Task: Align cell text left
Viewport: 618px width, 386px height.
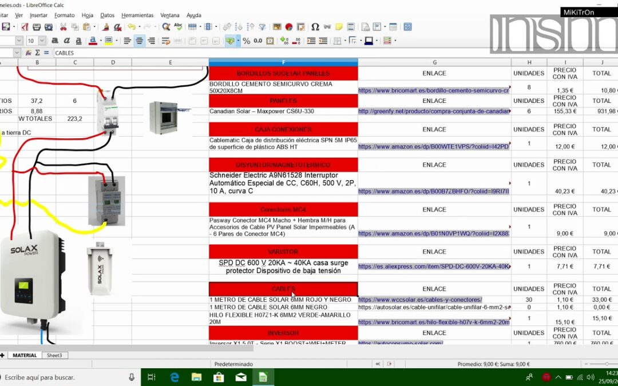Action: pyautogui.click(x=127, y=41)
